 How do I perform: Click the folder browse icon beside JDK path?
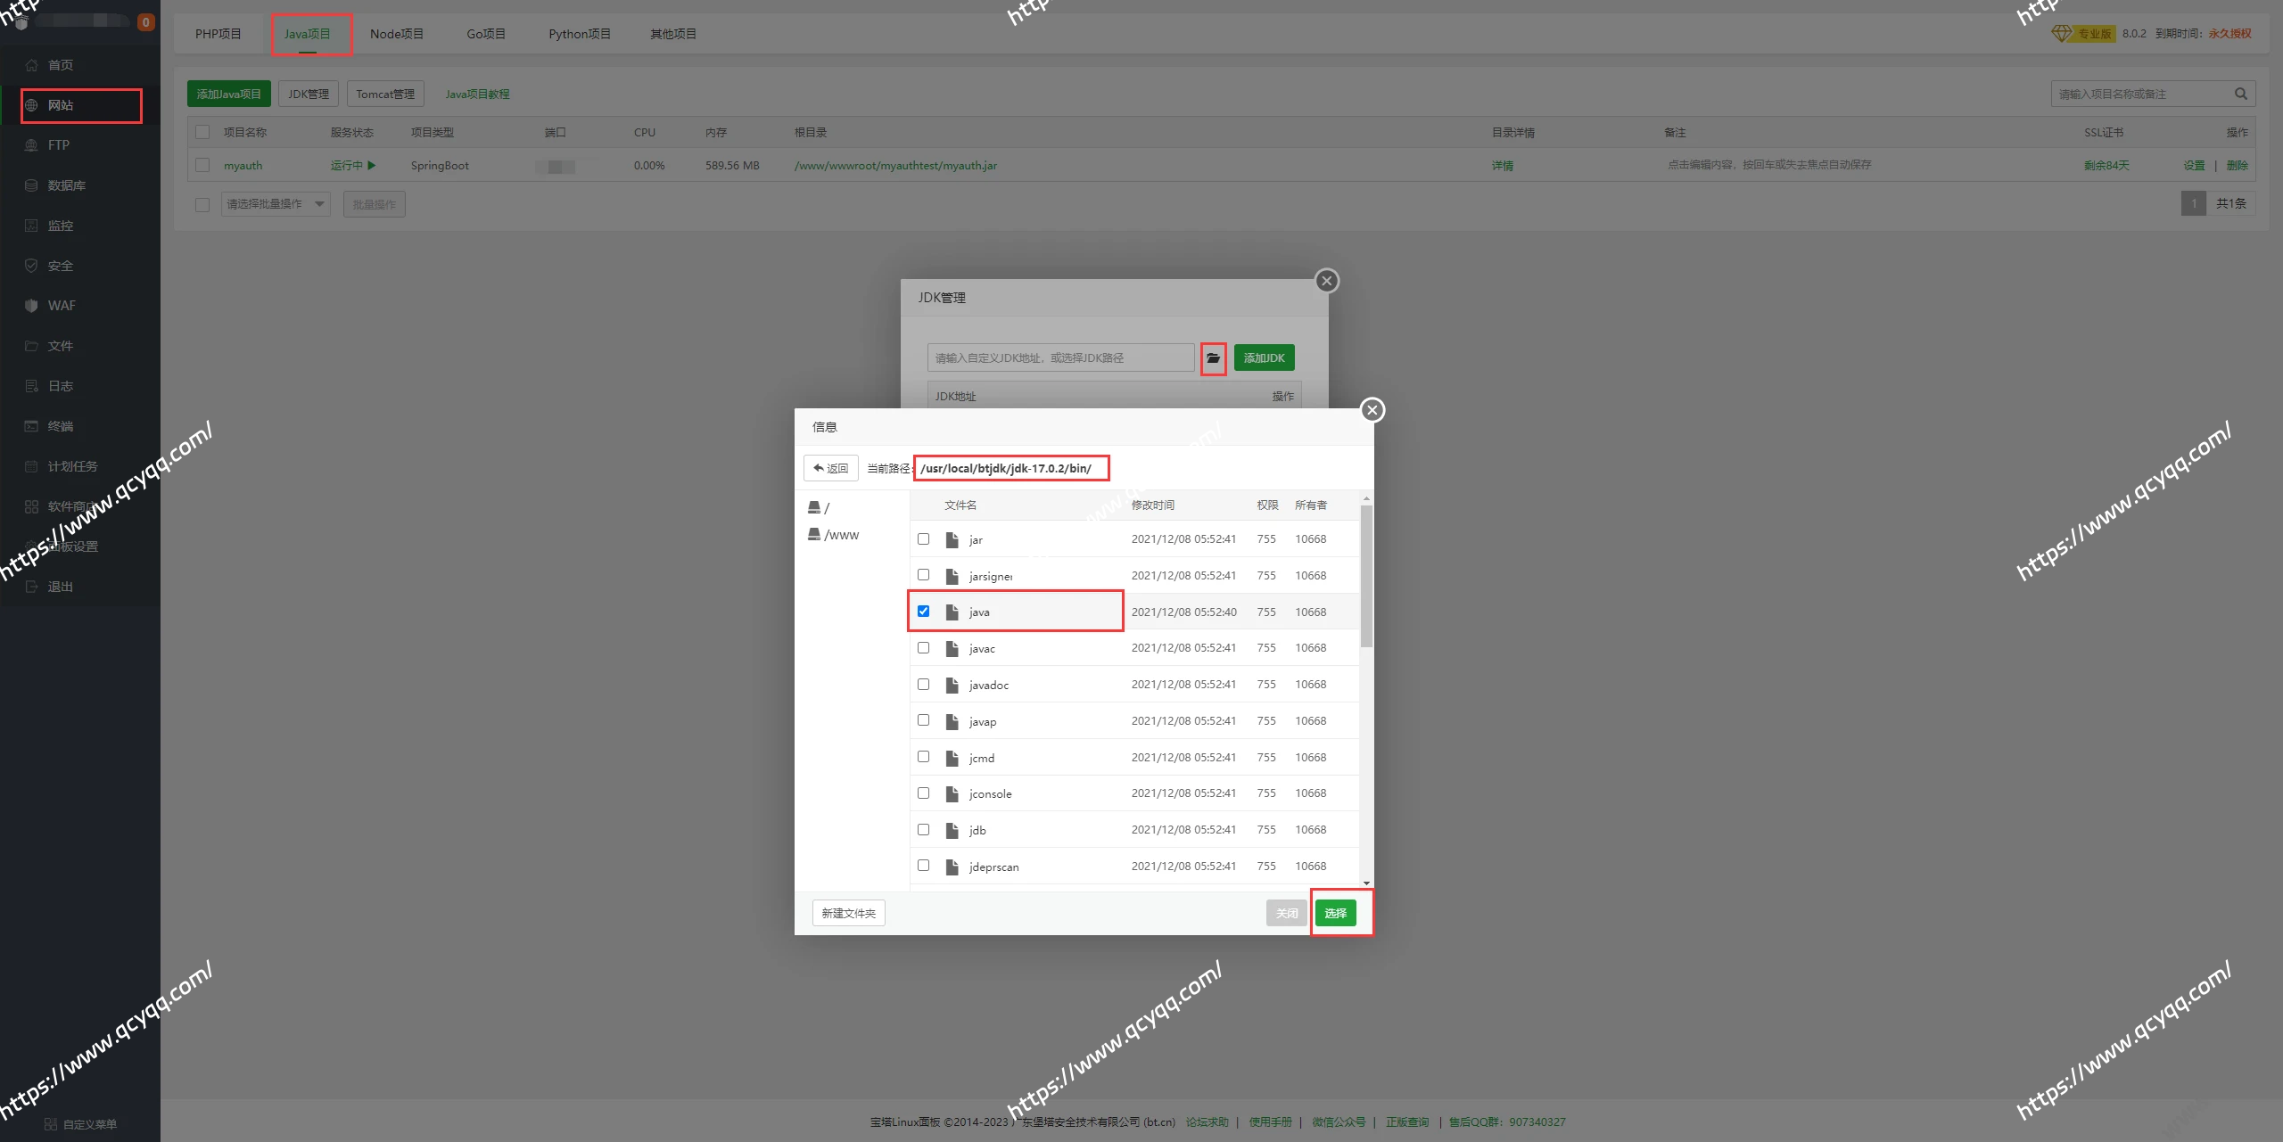click(1213, 358)
